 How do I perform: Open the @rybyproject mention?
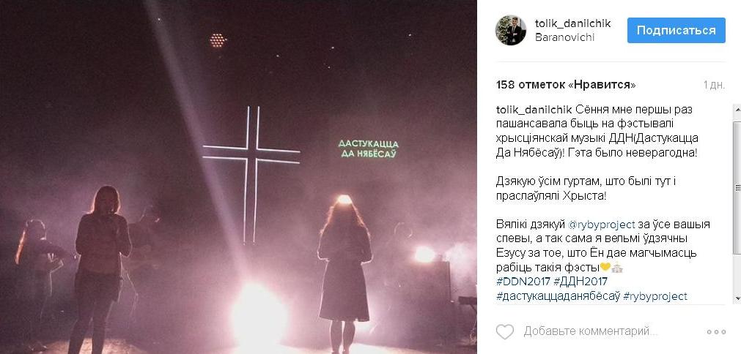601,225
